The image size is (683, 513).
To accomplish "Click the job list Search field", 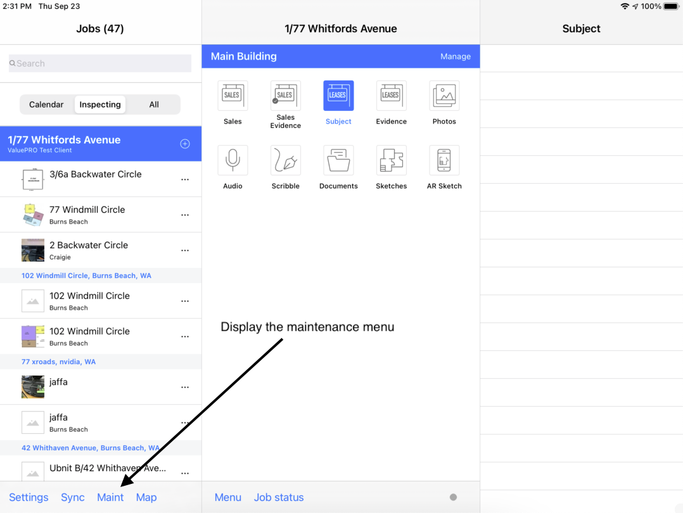I will (100, 63).
